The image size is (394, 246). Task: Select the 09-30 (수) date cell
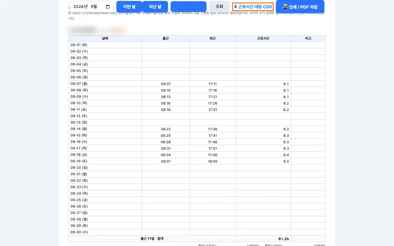[105, 232]
